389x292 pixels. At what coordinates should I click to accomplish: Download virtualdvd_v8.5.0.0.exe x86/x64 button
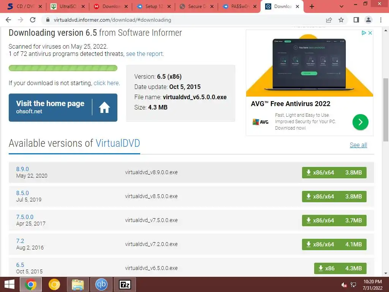[x=334, y=197]
